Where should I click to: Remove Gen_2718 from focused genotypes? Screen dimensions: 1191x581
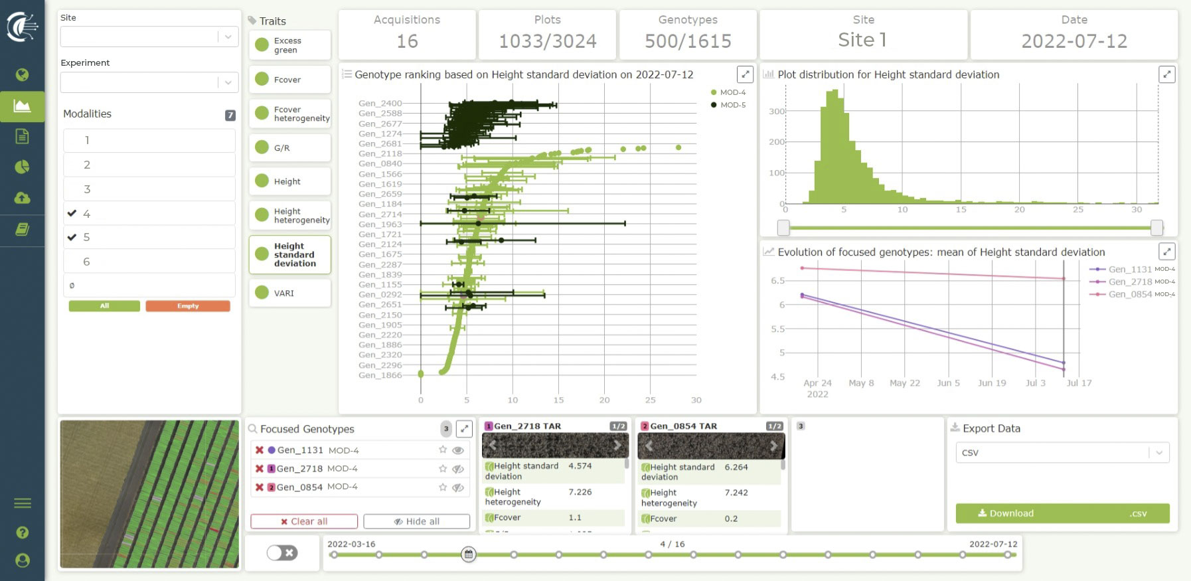pyautogui.click(x=260, y=469)
